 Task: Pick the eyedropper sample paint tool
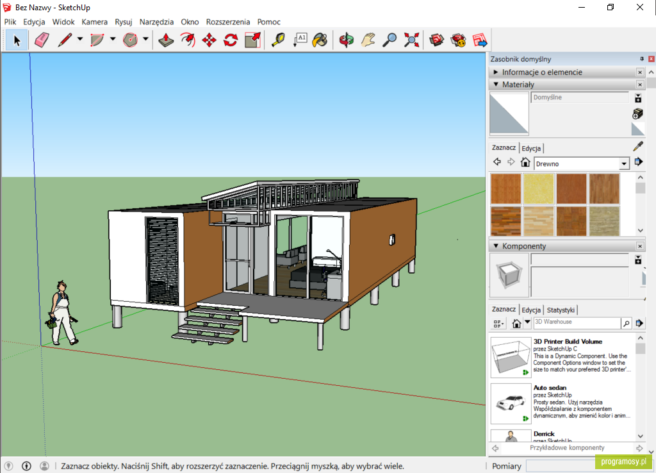pos(638,146)
